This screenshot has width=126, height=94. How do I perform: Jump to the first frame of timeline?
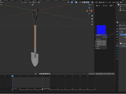point(40,74)
